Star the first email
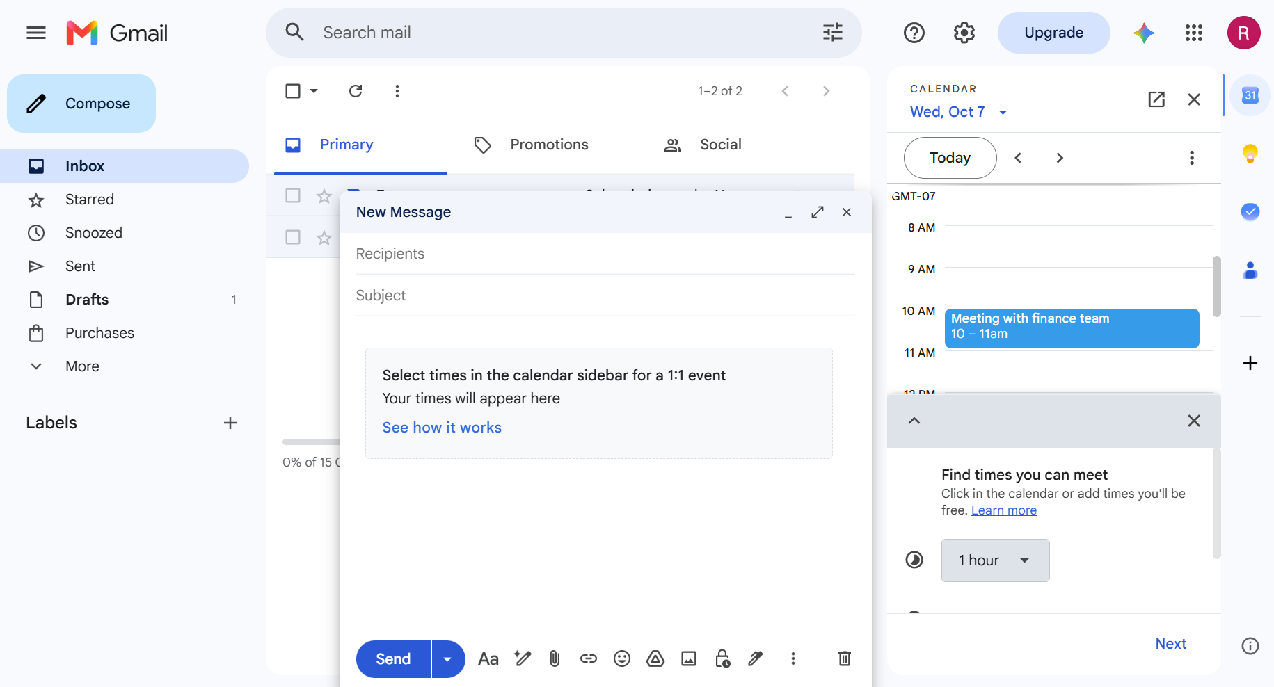The height and width of the screenshot is (687, 1274). point(324,196)
